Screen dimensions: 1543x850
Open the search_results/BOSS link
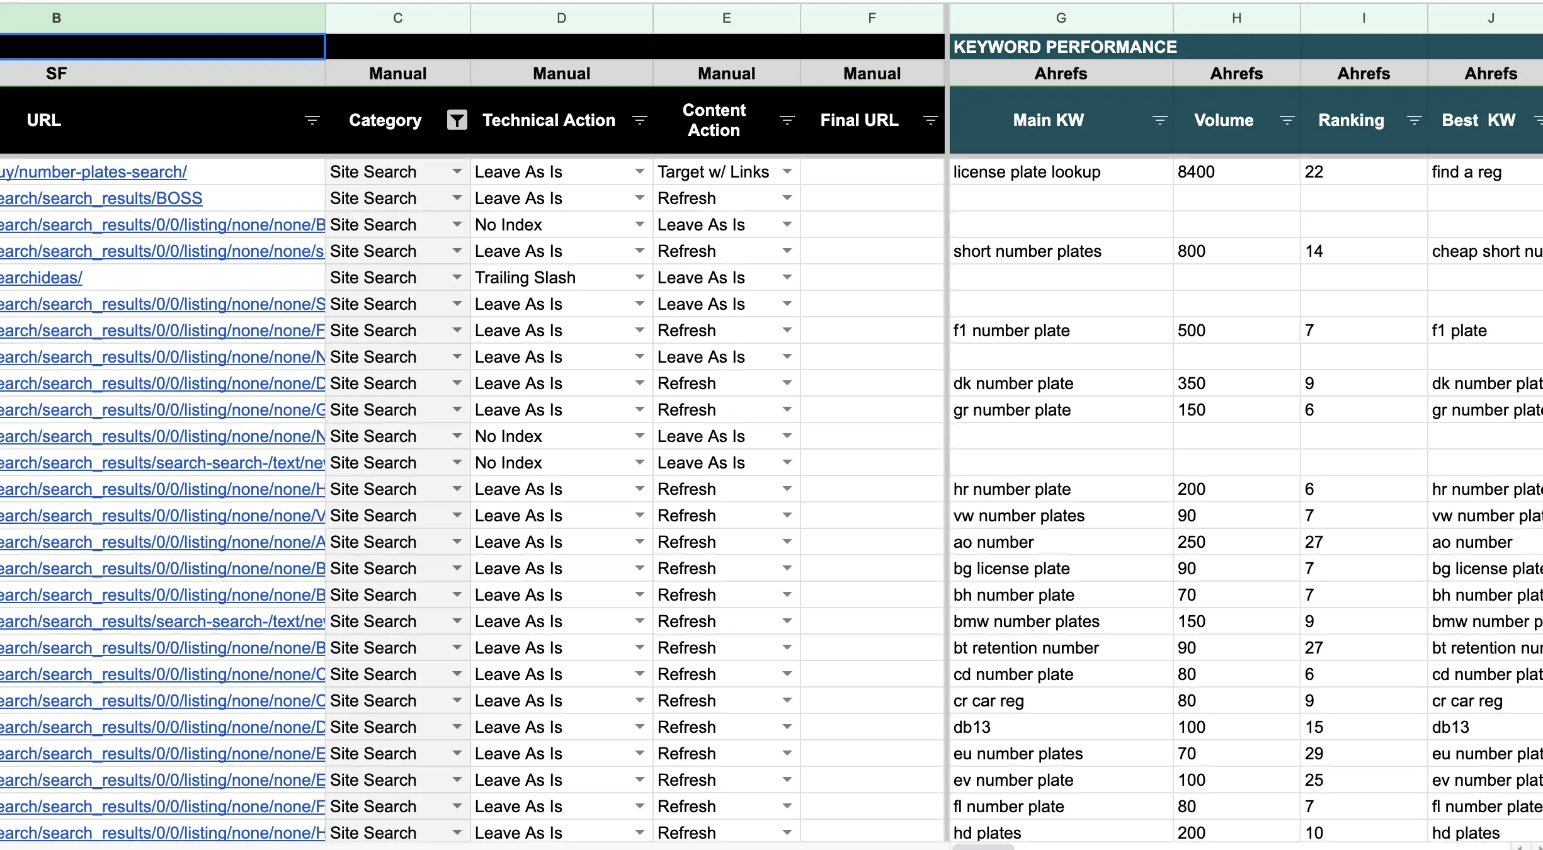(101, 198)
